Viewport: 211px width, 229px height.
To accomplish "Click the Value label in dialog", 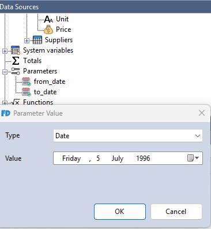I will click(13, 158).
